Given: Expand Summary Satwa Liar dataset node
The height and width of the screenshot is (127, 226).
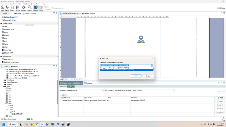Looking at the screenshot, I should [x=5, y=78].
